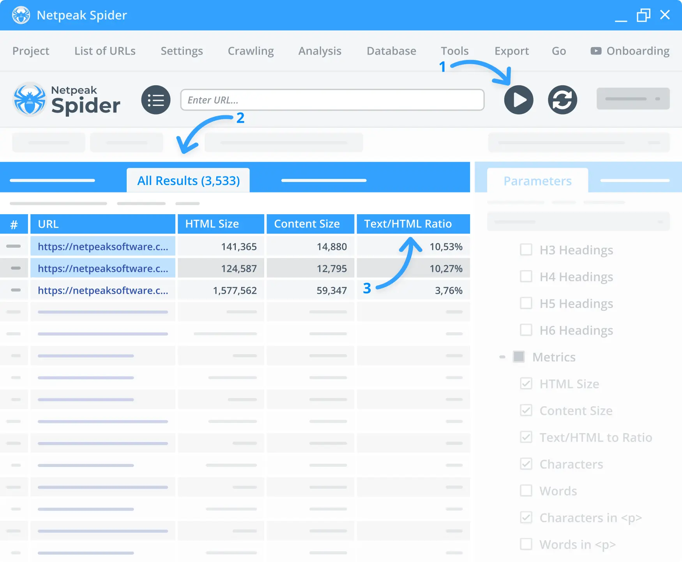Open the Crawling menu

click(251, 51)
